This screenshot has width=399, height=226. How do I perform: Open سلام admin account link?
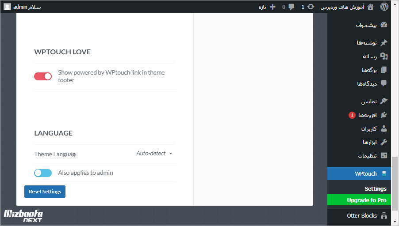(27, 7)
